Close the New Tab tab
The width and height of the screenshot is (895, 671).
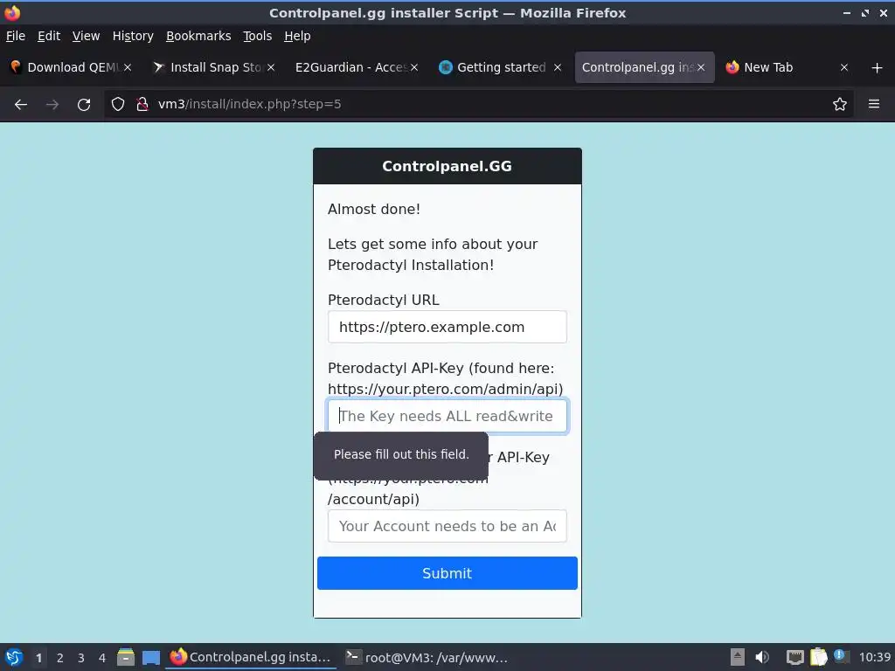coord(844,67)
